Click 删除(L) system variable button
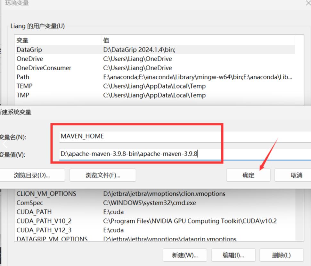The width and height of the screenshot is (311, 266). (x=282, y=255)
